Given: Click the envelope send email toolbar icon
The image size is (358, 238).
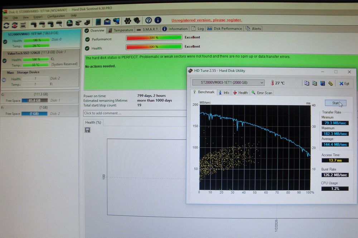Looking at the screenshot, I should point(107,22).
